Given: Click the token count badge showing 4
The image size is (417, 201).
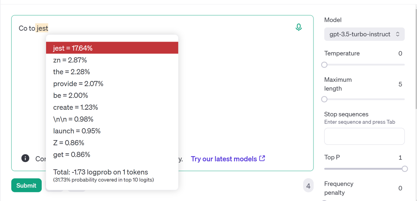Looking at the screenshot, I should click(x=308, y=186).
